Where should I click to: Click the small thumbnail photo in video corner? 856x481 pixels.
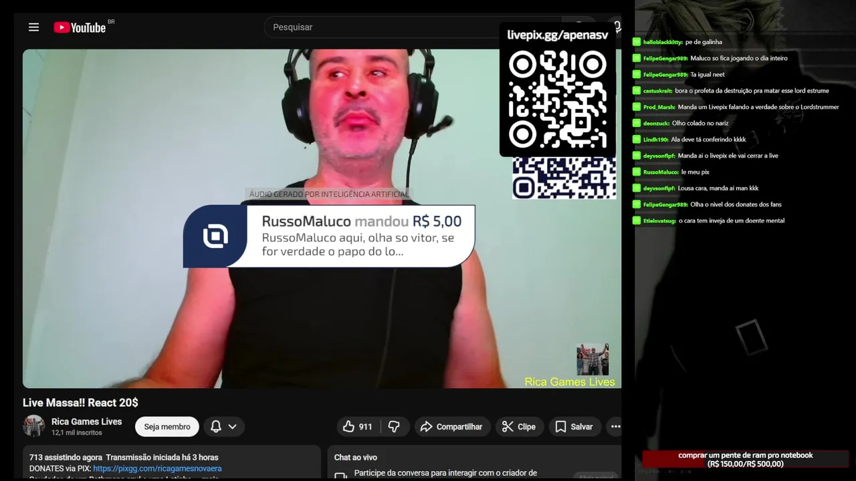[x=593, y=359]
